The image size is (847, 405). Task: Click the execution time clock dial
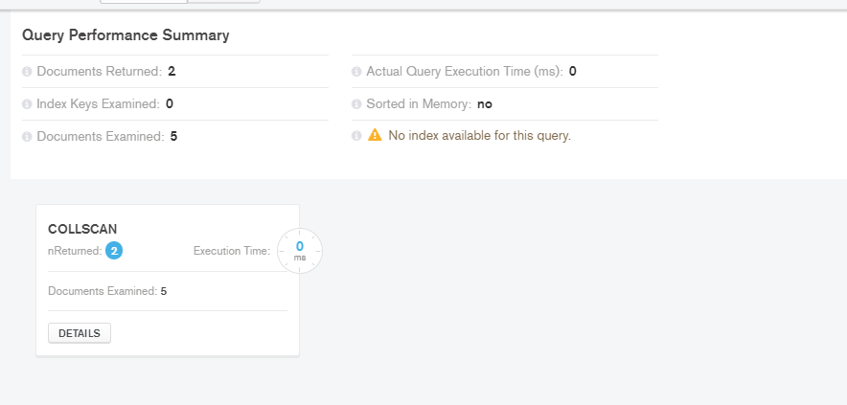(x=300, y=251)
